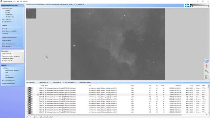The height and width of the screenshot is (118, 210).
Task: Toggle the four corners view icon
Action: tap(187, 6)
